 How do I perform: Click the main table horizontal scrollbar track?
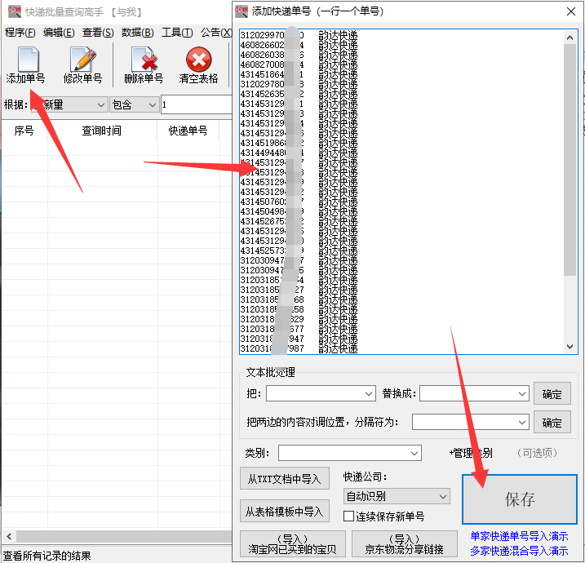tap(124, 537)
